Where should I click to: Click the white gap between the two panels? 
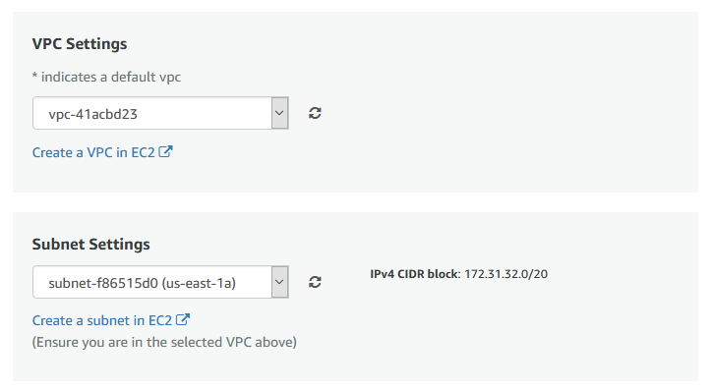(356, 202)
